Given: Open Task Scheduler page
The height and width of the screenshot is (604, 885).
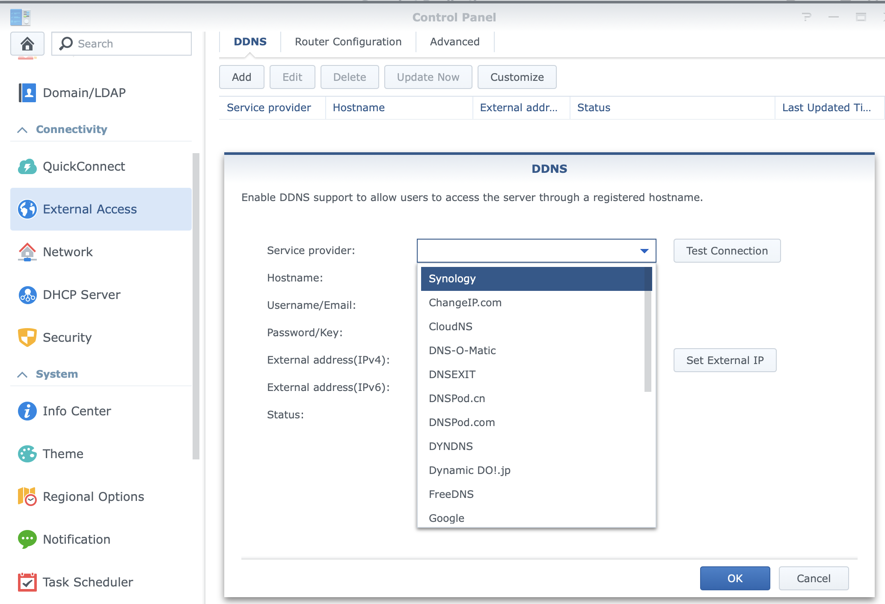Looking at the screenshot, I should (101, 582).
